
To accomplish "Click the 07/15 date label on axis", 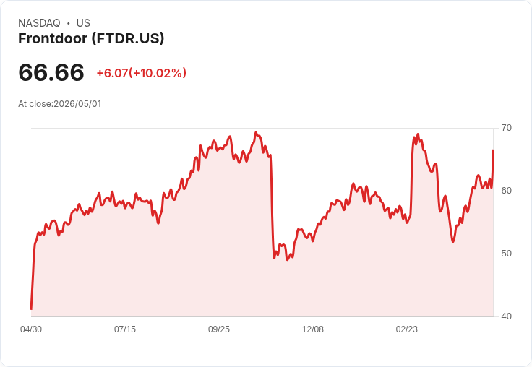I will (125, 329).
